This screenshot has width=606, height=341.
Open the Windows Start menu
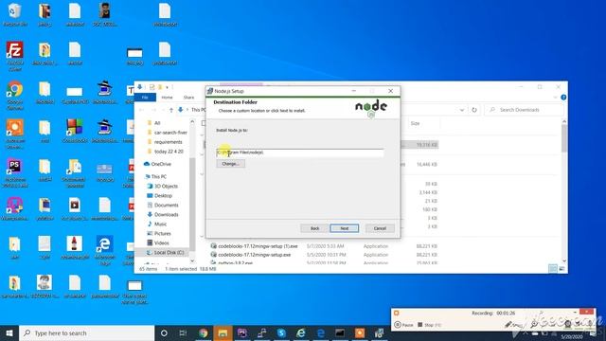tap(9, 332)
